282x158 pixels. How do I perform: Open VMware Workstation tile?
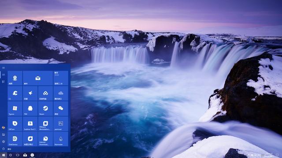pos(45,124)
